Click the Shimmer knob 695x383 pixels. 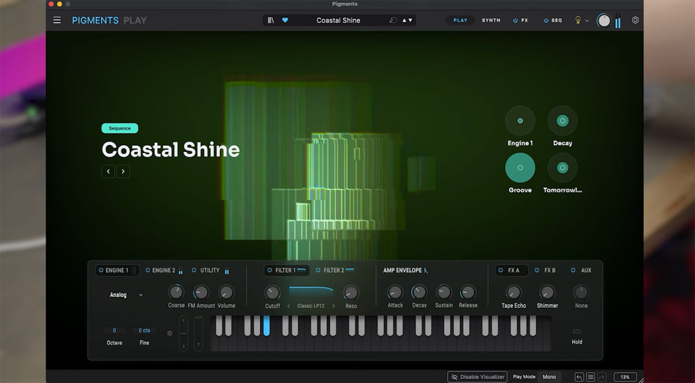547,292
